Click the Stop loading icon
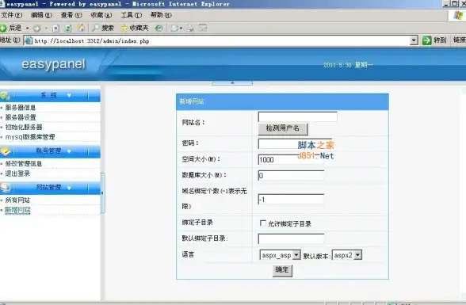The height and width of the screenshot is (305, 466). (55, 29)
